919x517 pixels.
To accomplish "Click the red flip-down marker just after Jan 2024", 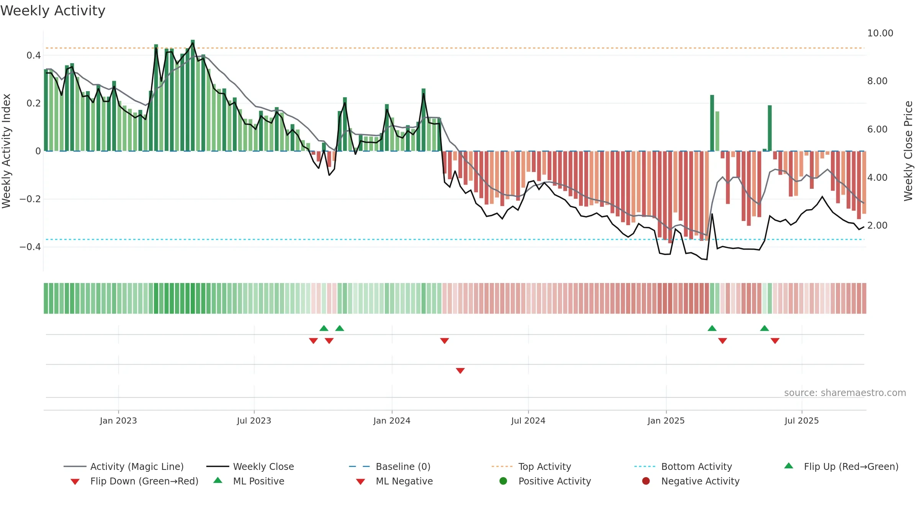I will tap(445, 341).
